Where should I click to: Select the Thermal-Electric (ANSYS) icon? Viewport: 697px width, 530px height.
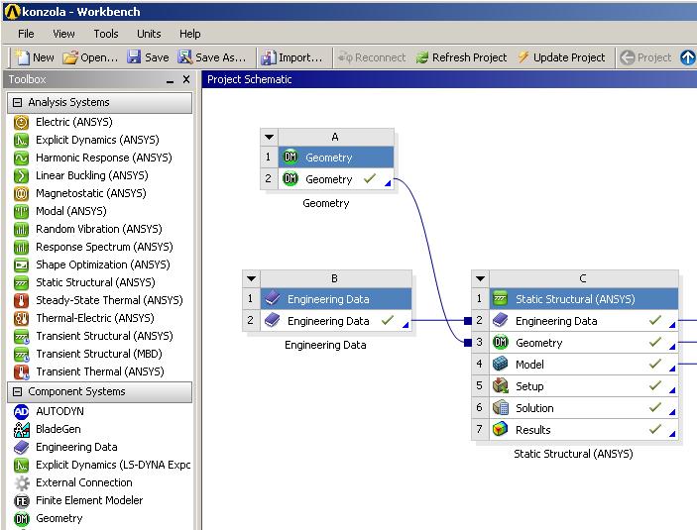(x=21, y=318)
